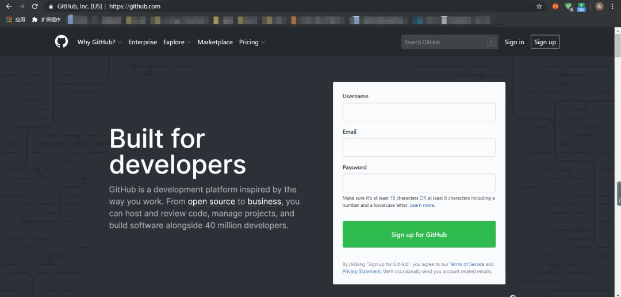Open the green shield extension icon
Image resolution: width=621 pixels, height=297 pixels.
point(569,7)
